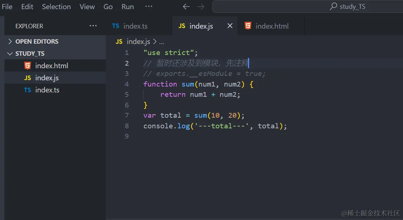Open the Edit menu
This screenshot has width=403, height=220.
tap(27, 7)
